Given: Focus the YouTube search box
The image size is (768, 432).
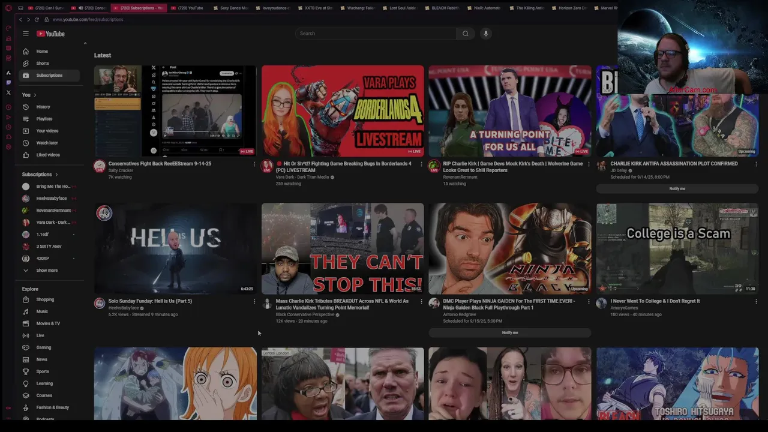Looking at the screenshot, I should click(x=376, y=34).
